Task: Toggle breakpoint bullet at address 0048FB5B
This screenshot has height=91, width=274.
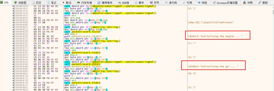Action: click(x=13, y=67)
